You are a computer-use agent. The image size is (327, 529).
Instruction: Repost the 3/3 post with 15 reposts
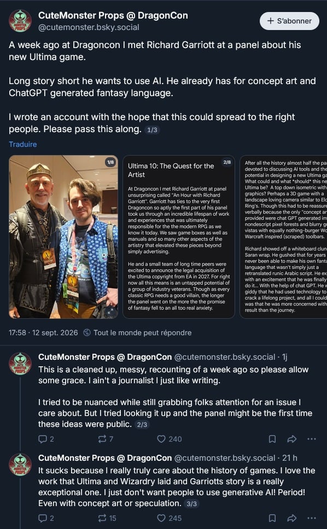click(107, 518)
